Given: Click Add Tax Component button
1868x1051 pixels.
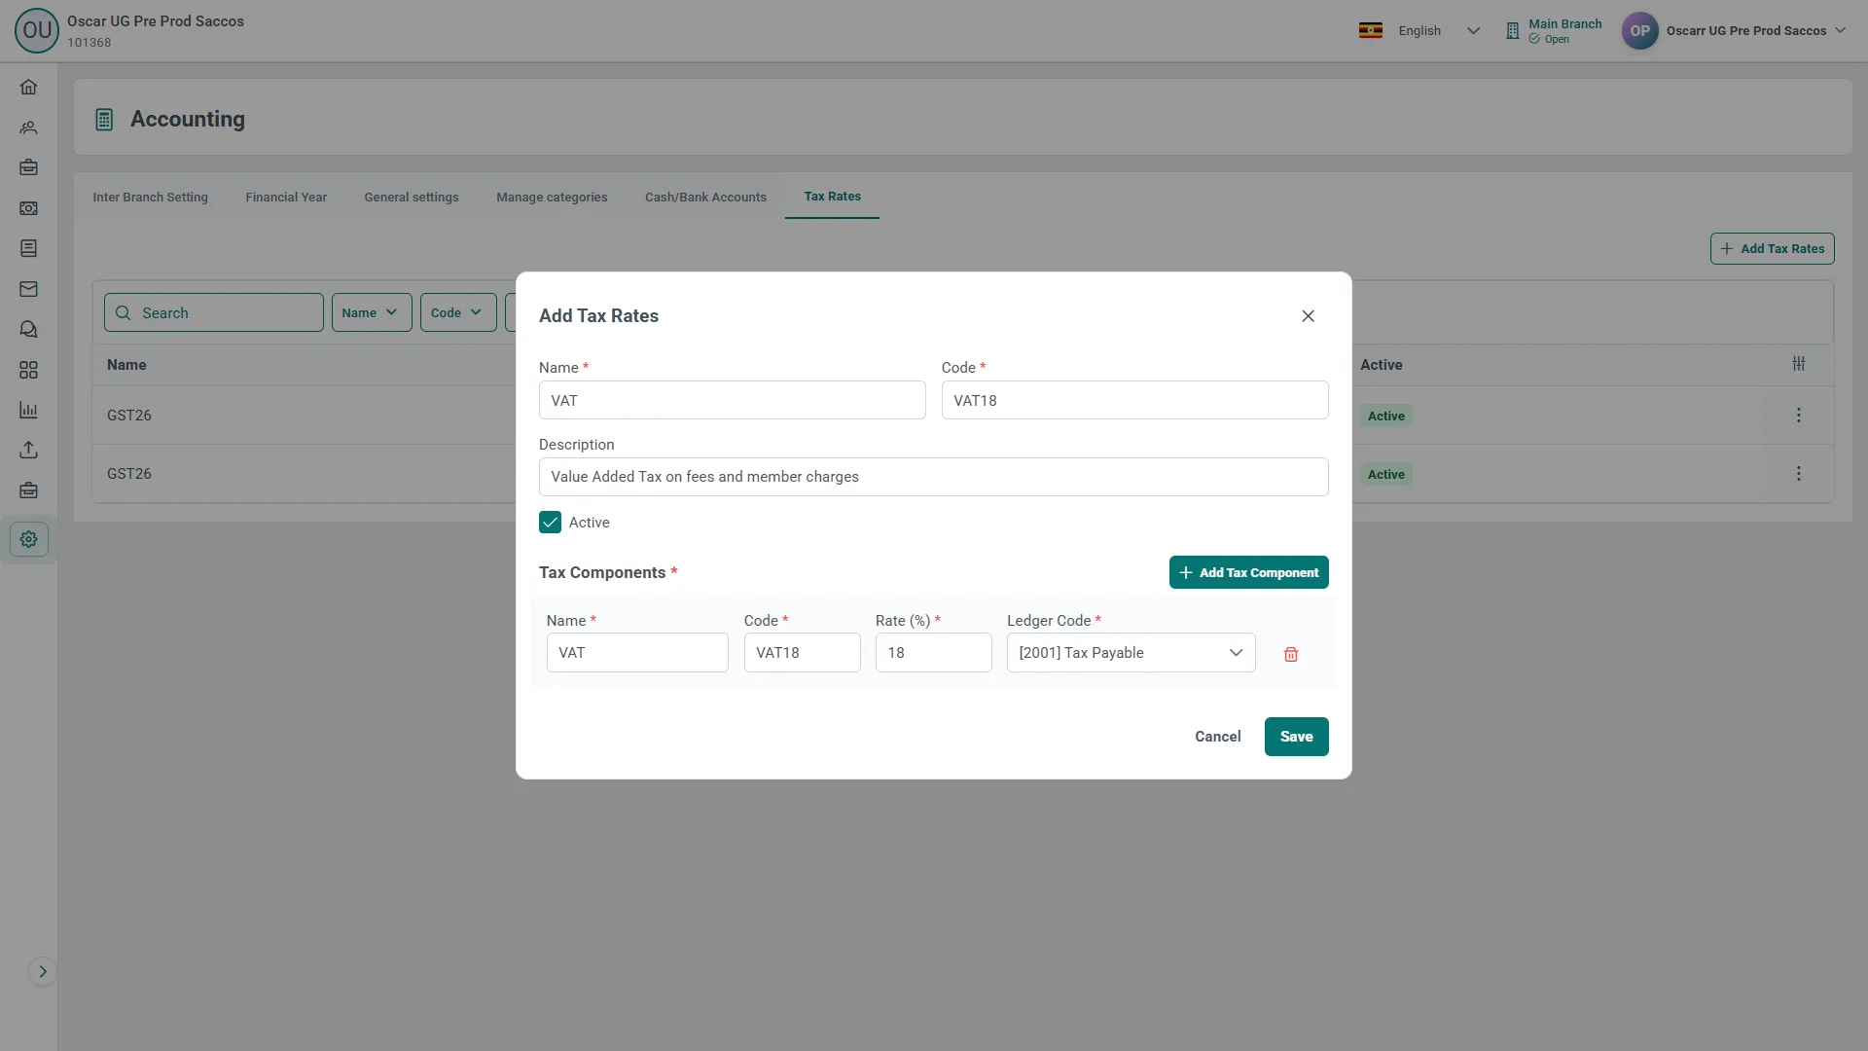Looking at the screenshot, I should tap(1248, 573).
